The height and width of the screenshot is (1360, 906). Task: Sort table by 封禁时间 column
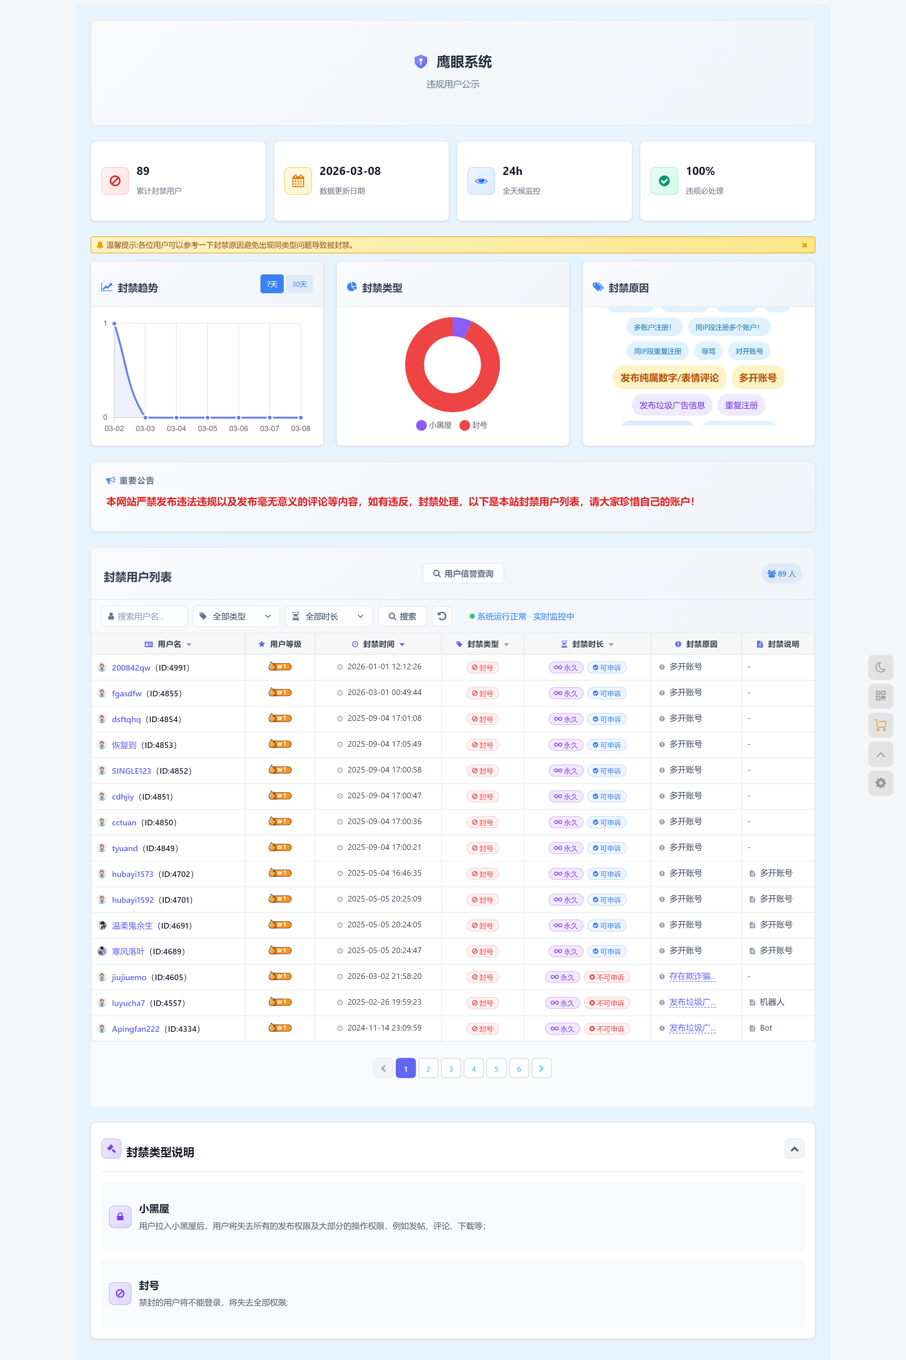[x=378, y=644]
